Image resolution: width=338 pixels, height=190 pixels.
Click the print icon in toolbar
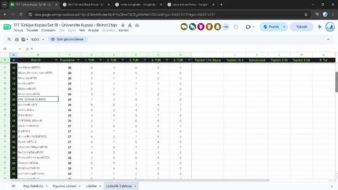[x=17, y=40]
